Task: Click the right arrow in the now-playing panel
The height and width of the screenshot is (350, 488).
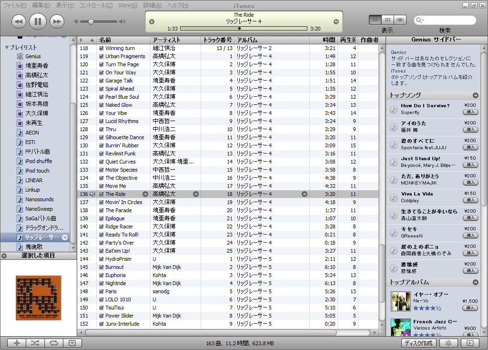Action: (x=336, y=22)
